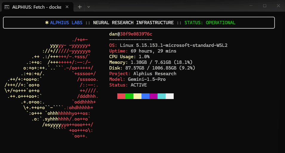Click the Project value Alphius Research
Viewport: 285px width, 153px height.
coord(155,74)
